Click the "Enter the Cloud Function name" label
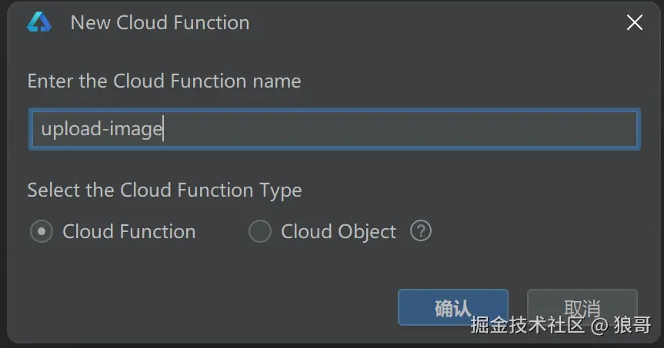The image size is (664, 348). [x=164, y=81]
